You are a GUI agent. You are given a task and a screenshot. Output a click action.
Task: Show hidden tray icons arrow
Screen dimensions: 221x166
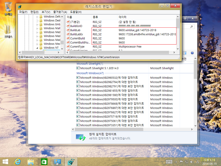coord(176,162)
